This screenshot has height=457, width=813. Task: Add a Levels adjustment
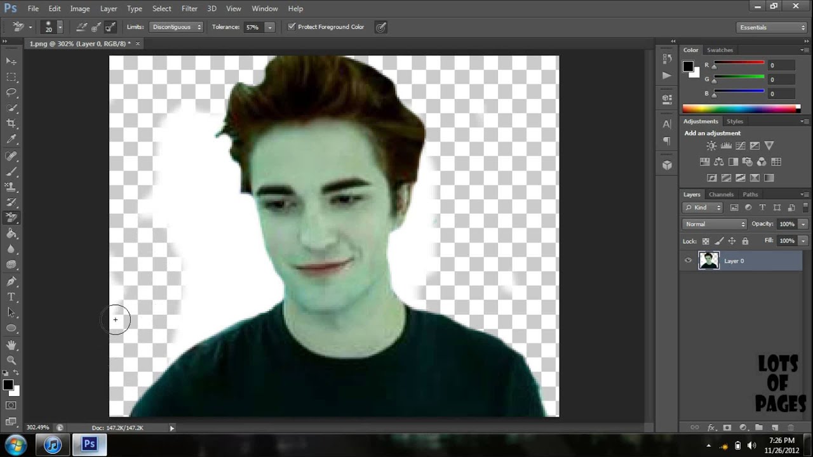coord(726,146)
